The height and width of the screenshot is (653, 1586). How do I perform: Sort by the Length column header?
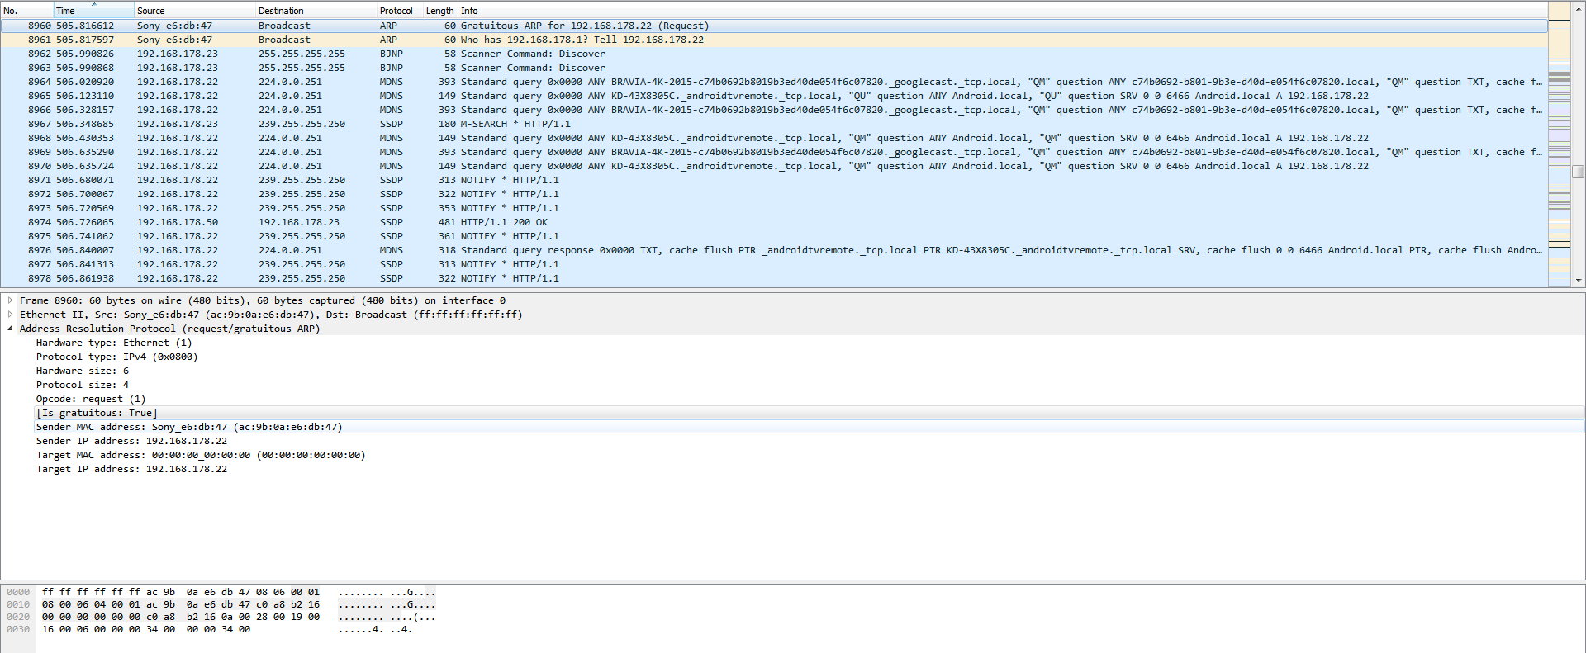[439, 11]
